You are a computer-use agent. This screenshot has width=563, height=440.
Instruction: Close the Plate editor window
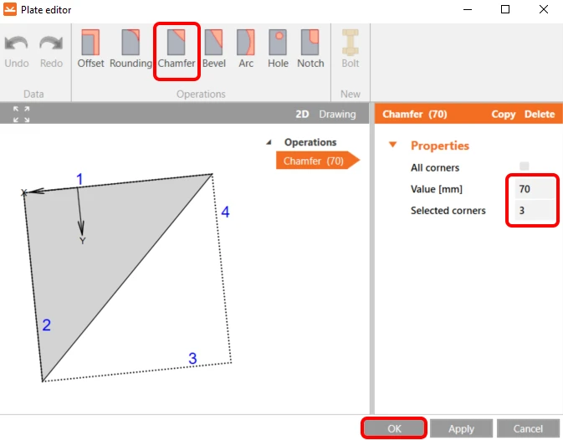coord(543,9)
